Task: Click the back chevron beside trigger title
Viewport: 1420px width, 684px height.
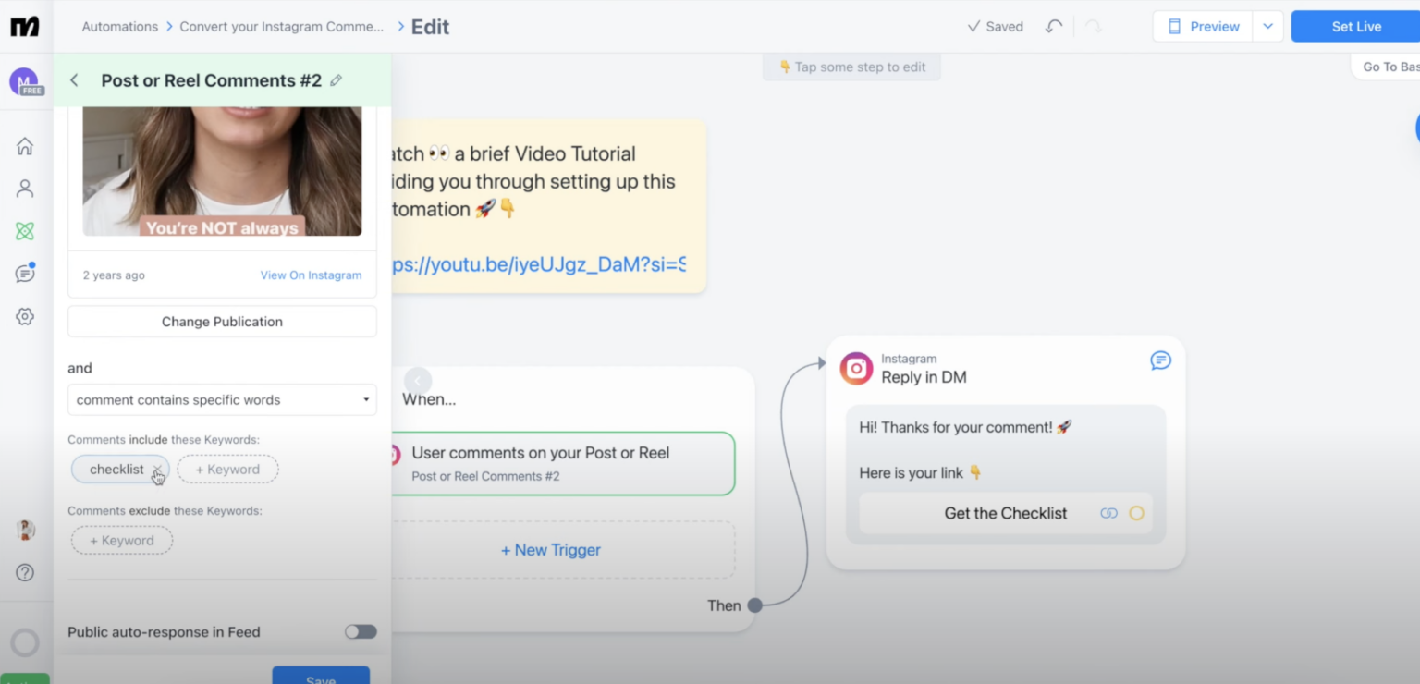Action: (x=75, y=80)
